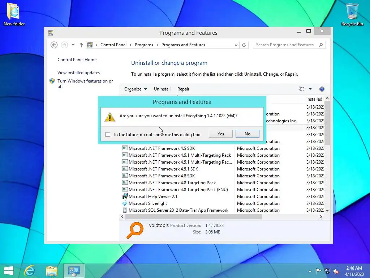The height and width of the screenshot is (278, 370).
Task: Sort by the Installed On column header
Action: [314, 99]
